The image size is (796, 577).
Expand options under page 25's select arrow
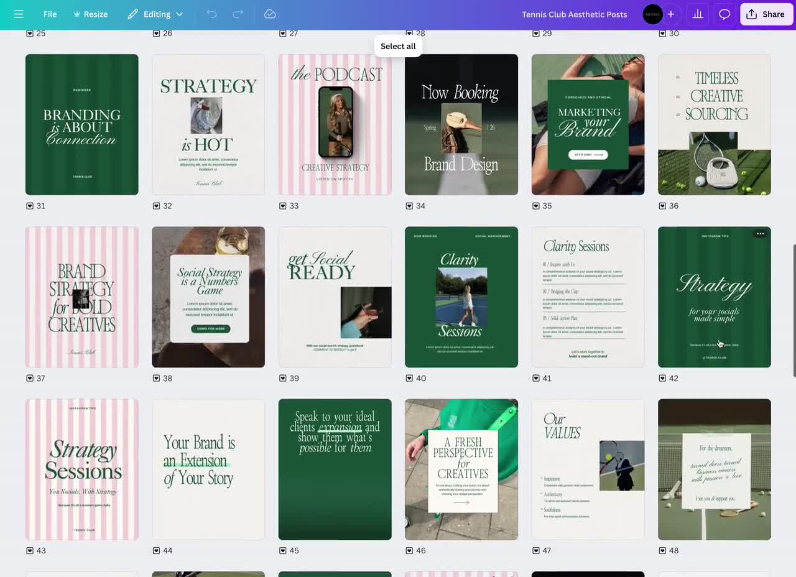(x=30, y=34)
